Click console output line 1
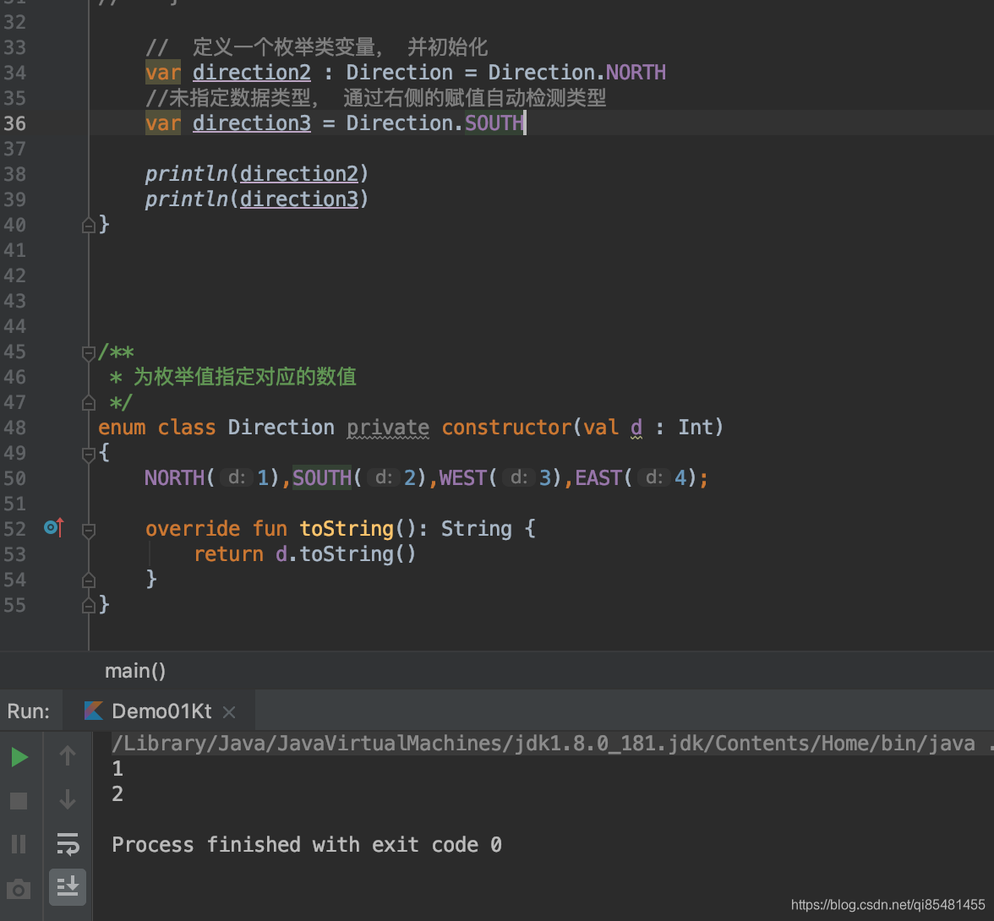Screen dimensions: 994x921 pos(117,768)
